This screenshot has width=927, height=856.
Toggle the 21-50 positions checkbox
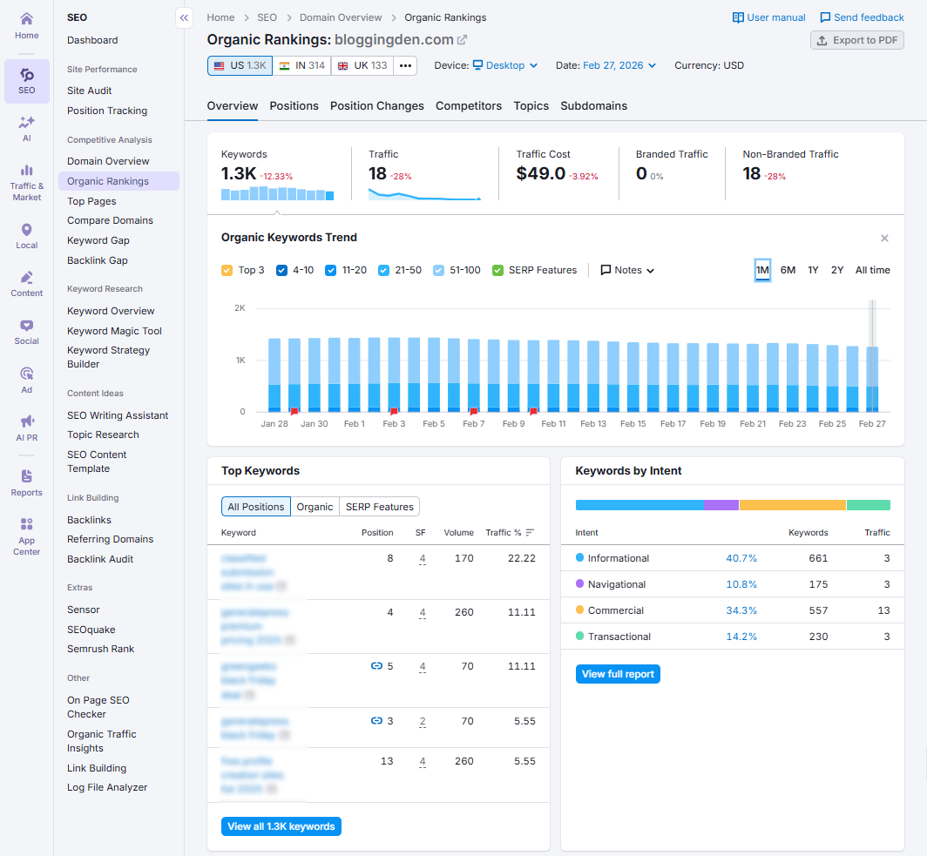coord(383,271)
